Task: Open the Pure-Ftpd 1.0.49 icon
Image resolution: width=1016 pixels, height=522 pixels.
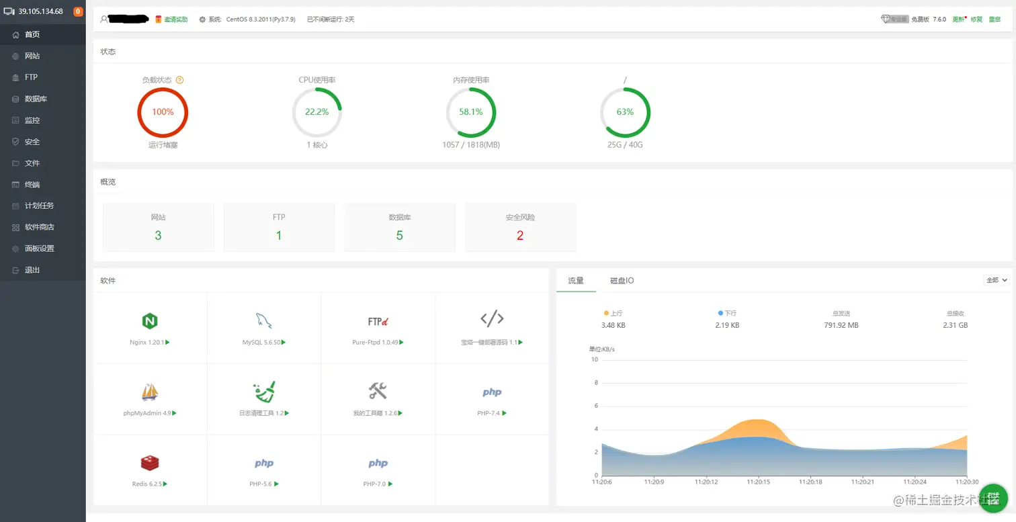Action: pyautogui.click(x=378, y=321)
